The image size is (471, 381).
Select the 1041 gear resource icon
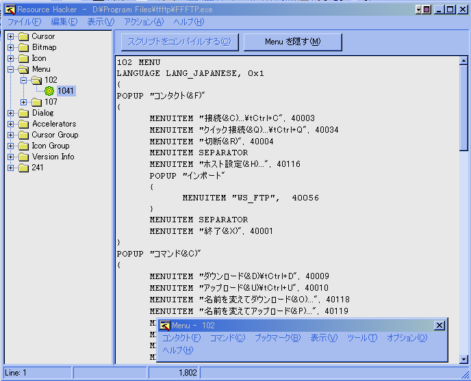pos(49,91)
